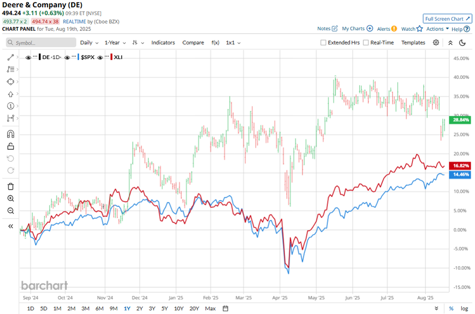Toggle percent scale mode
This screenshot has width=475, height=314.
click(x=451, y=308)
